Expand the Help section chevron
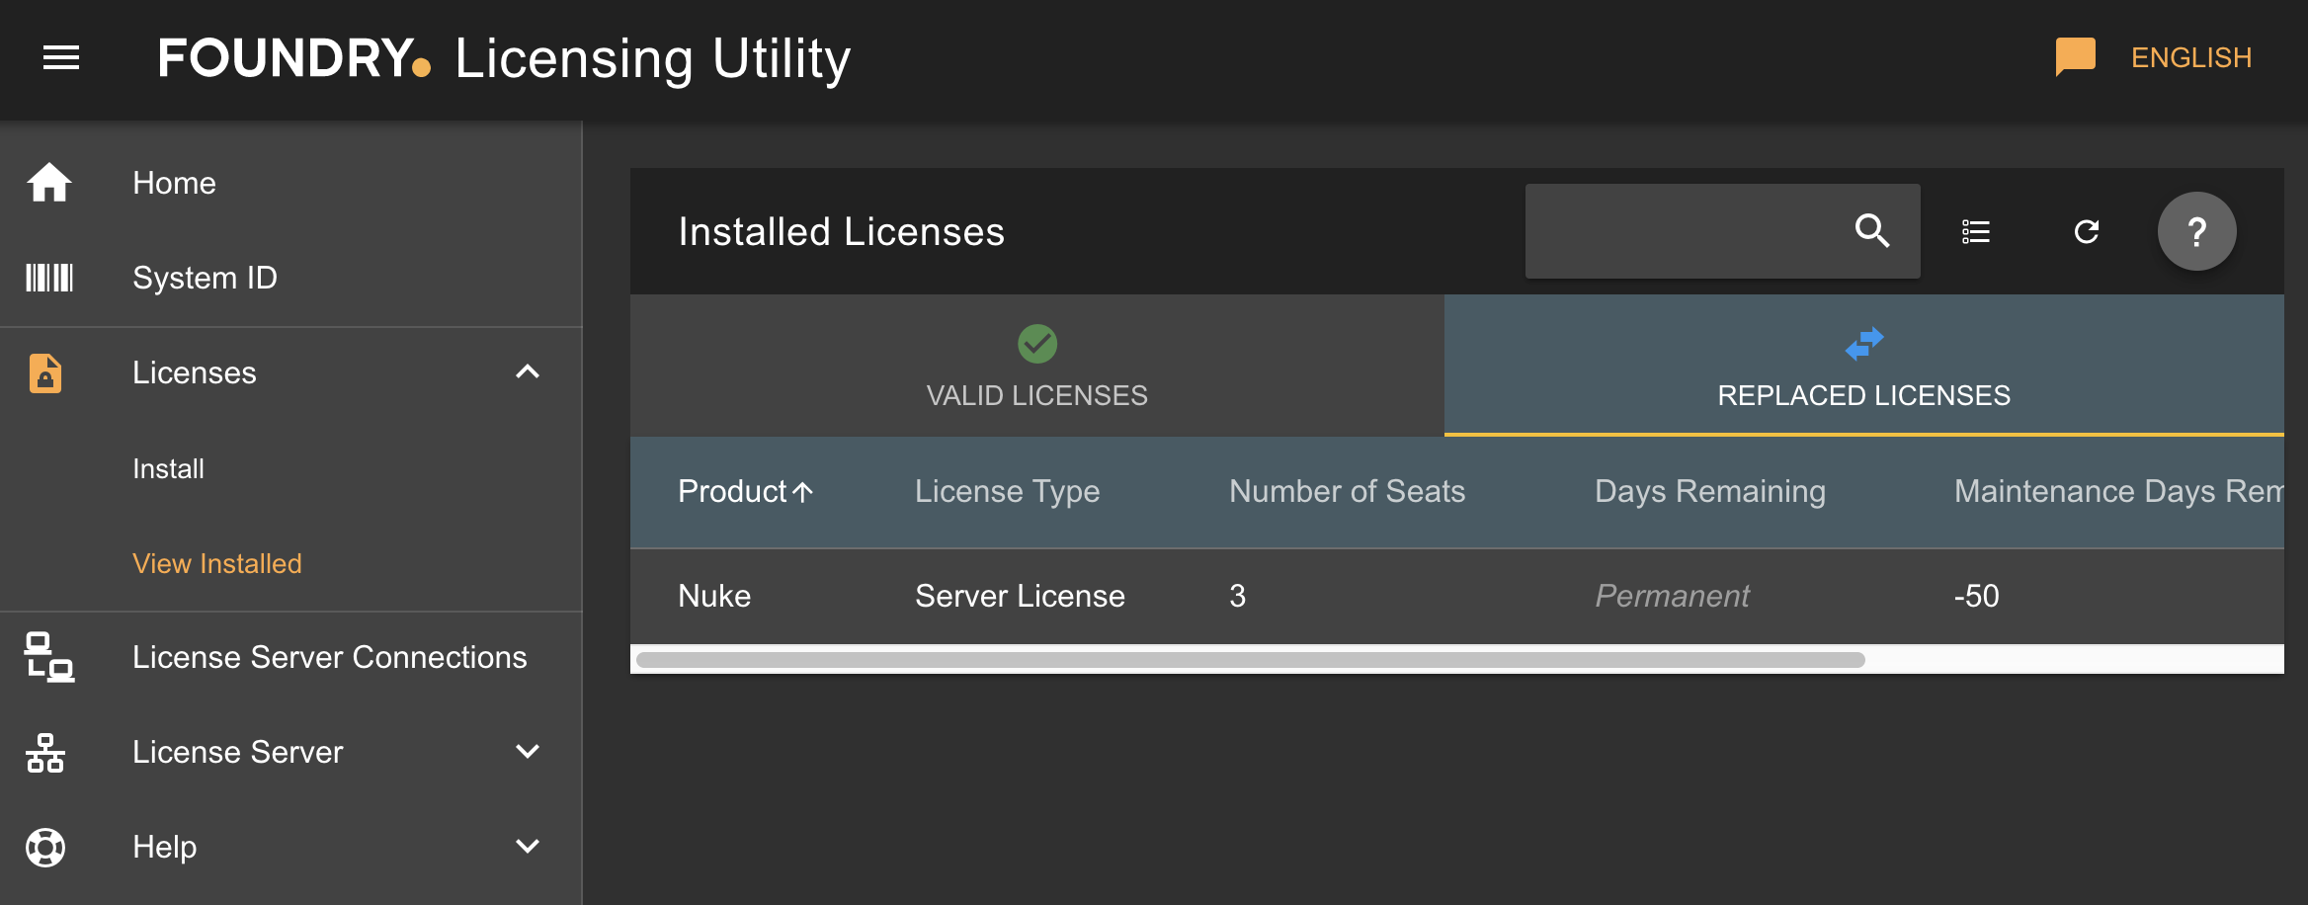The height and width of the screenshot is (905, 2308). 528,846
